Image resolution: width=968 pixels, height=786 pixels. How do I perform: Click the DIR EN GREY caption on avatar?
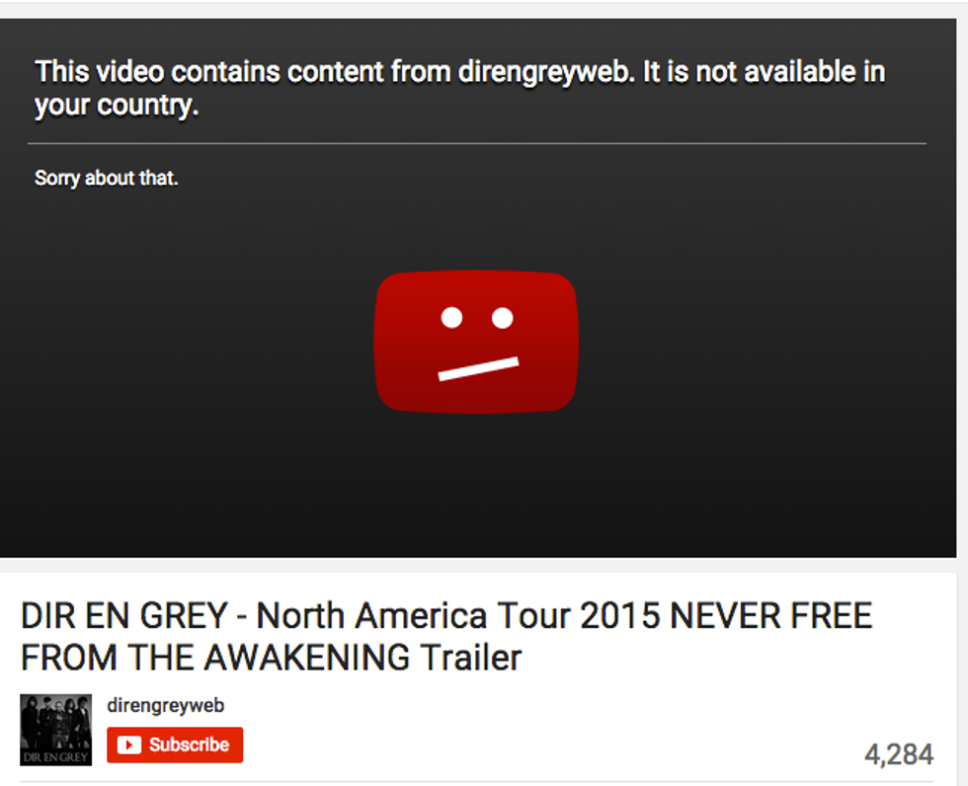(x=55, y=757)
